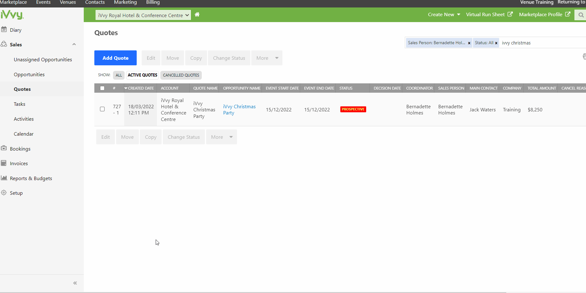Click the bottom Move button
The image size is (586, 293).
pos(127,137)
